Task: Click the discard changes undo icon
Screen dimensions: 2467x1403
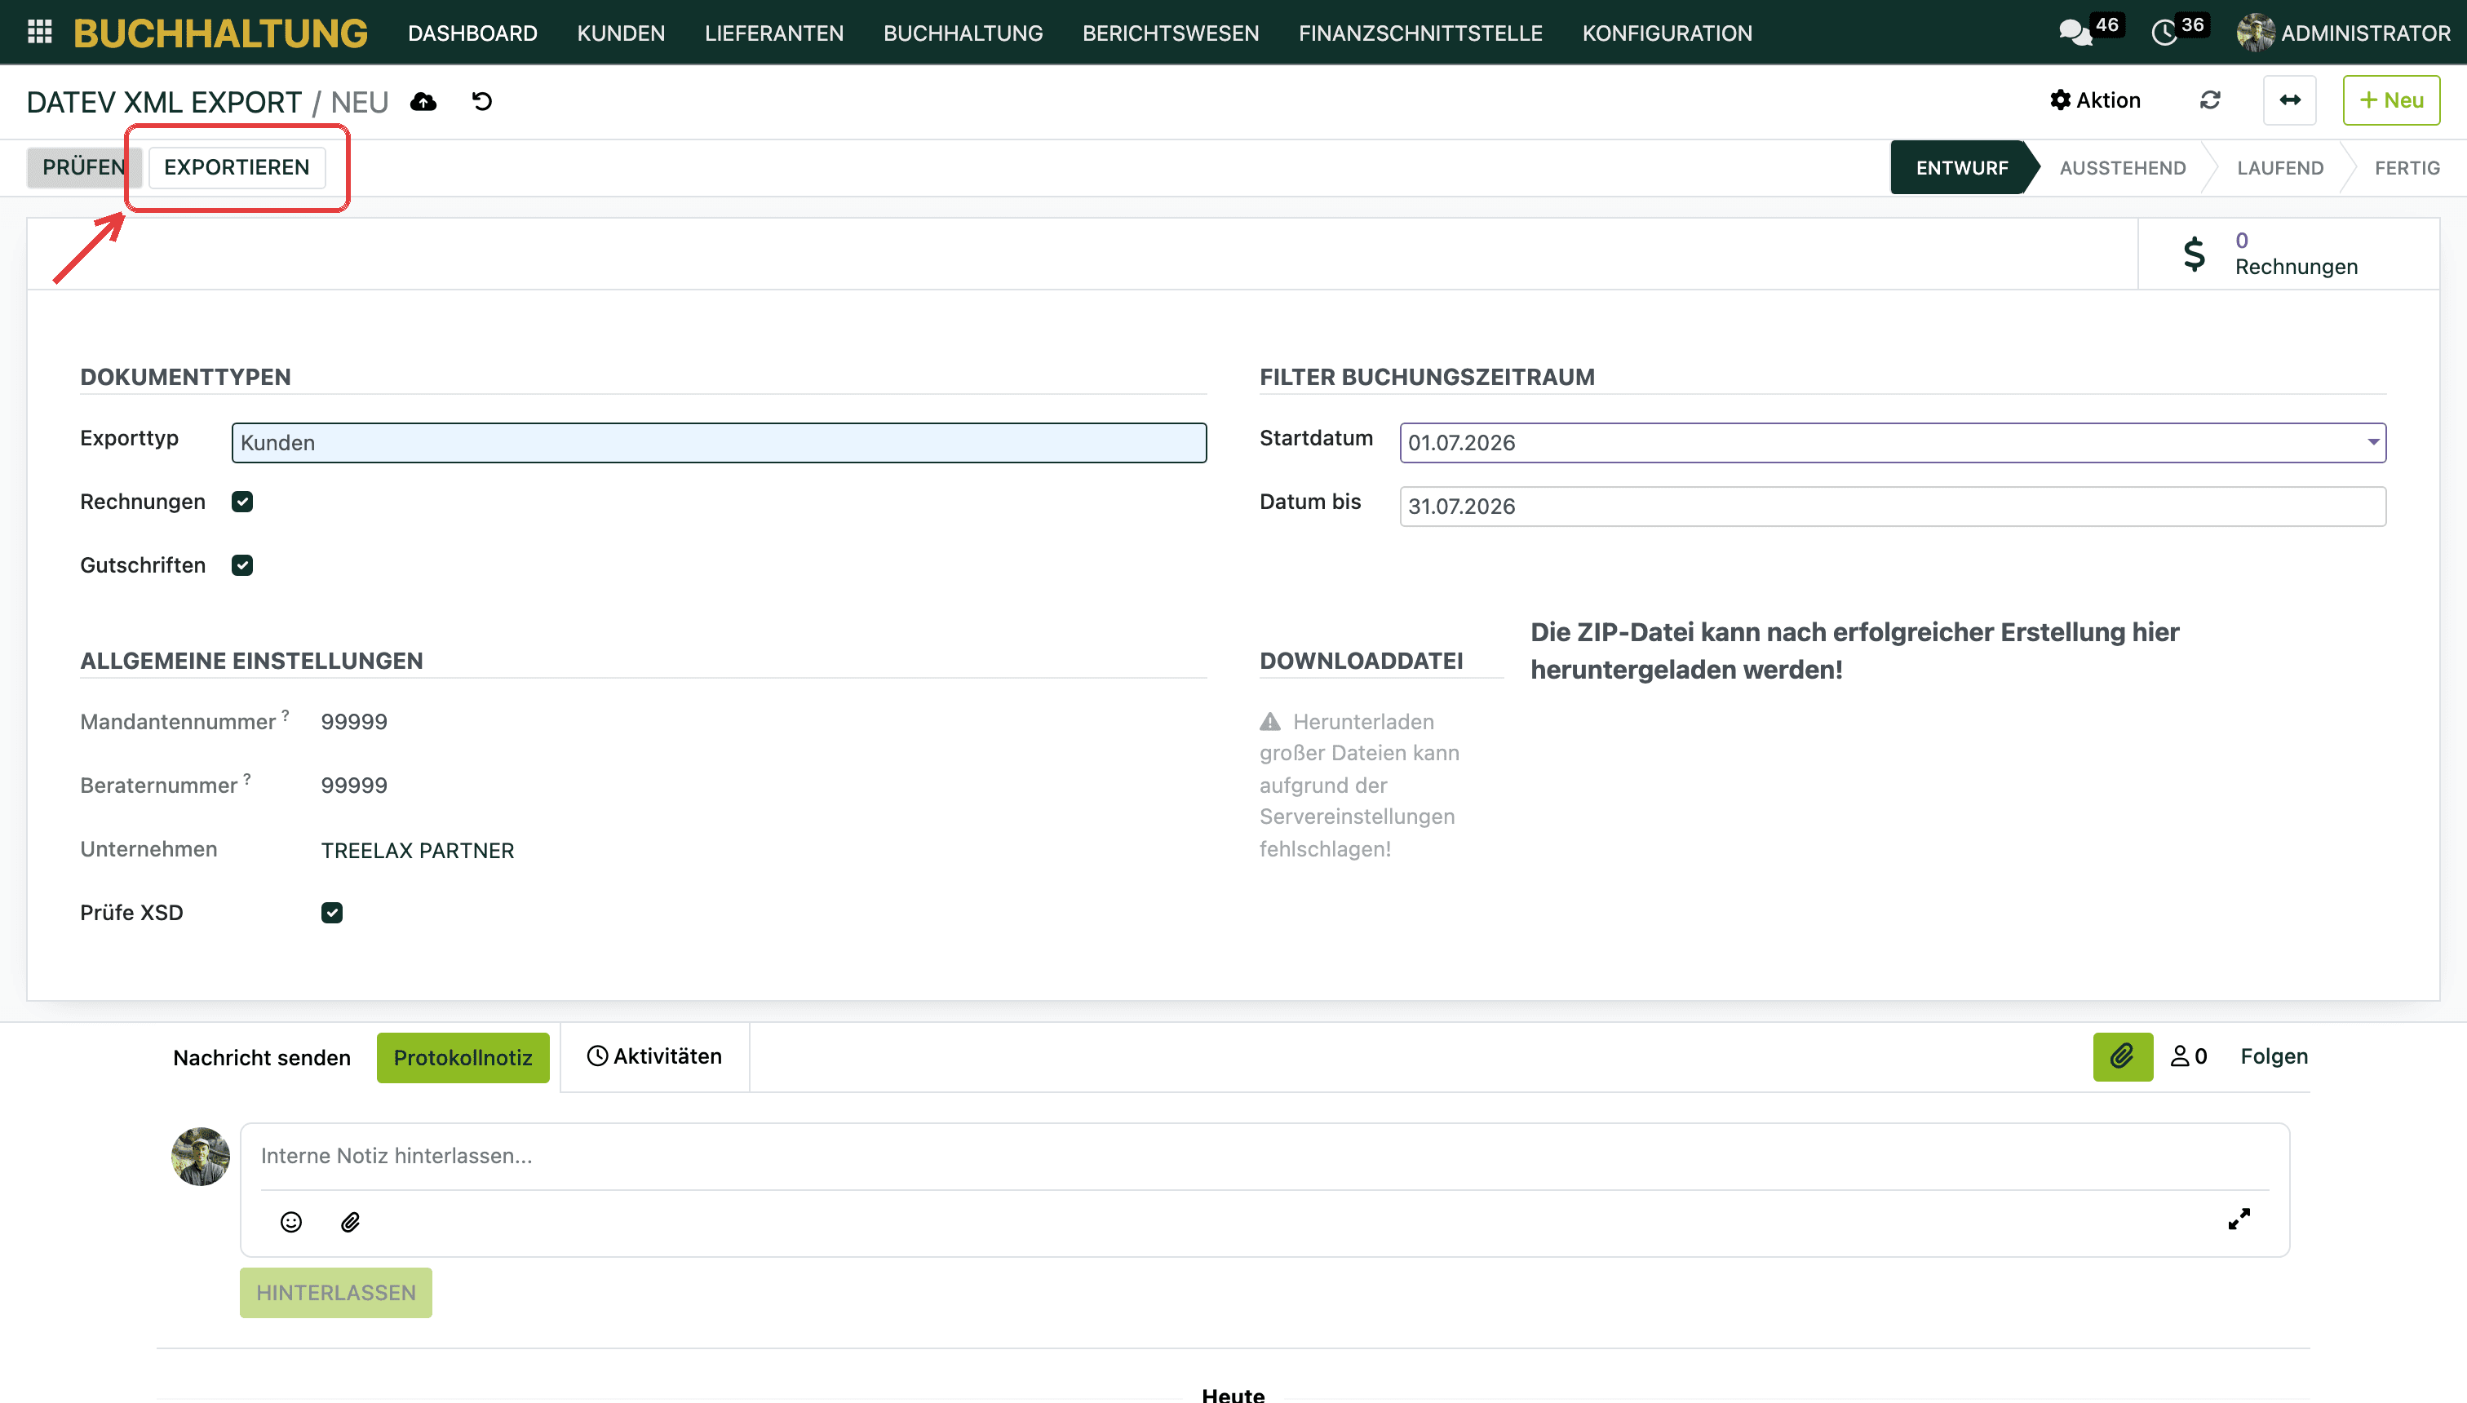Action: click(x=482, y=101)
